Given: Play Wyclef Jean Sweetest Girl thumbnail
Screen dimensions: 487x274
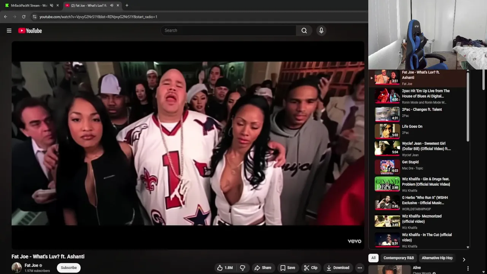Looking at the screenshot, I should [387, 148].
